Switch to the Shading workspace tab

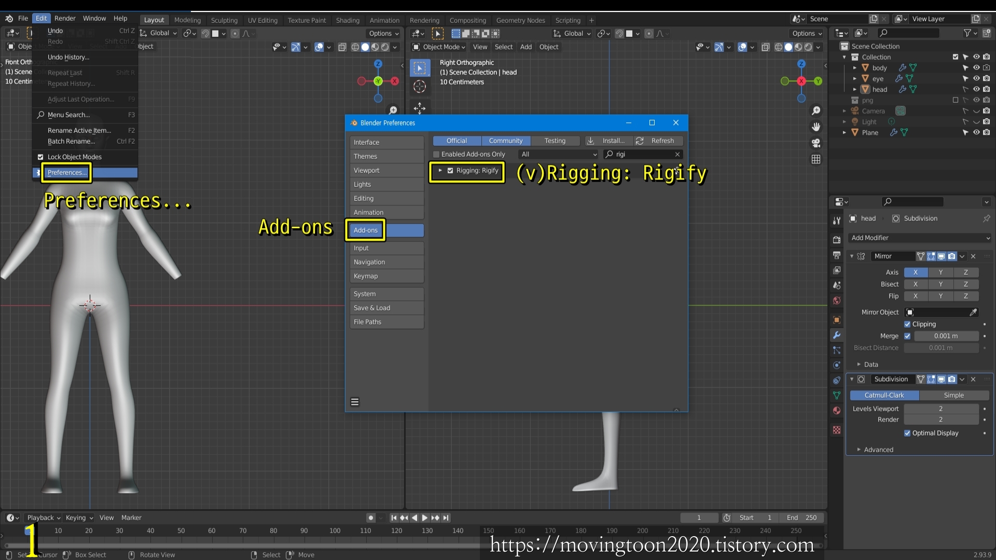pos(348,20)
